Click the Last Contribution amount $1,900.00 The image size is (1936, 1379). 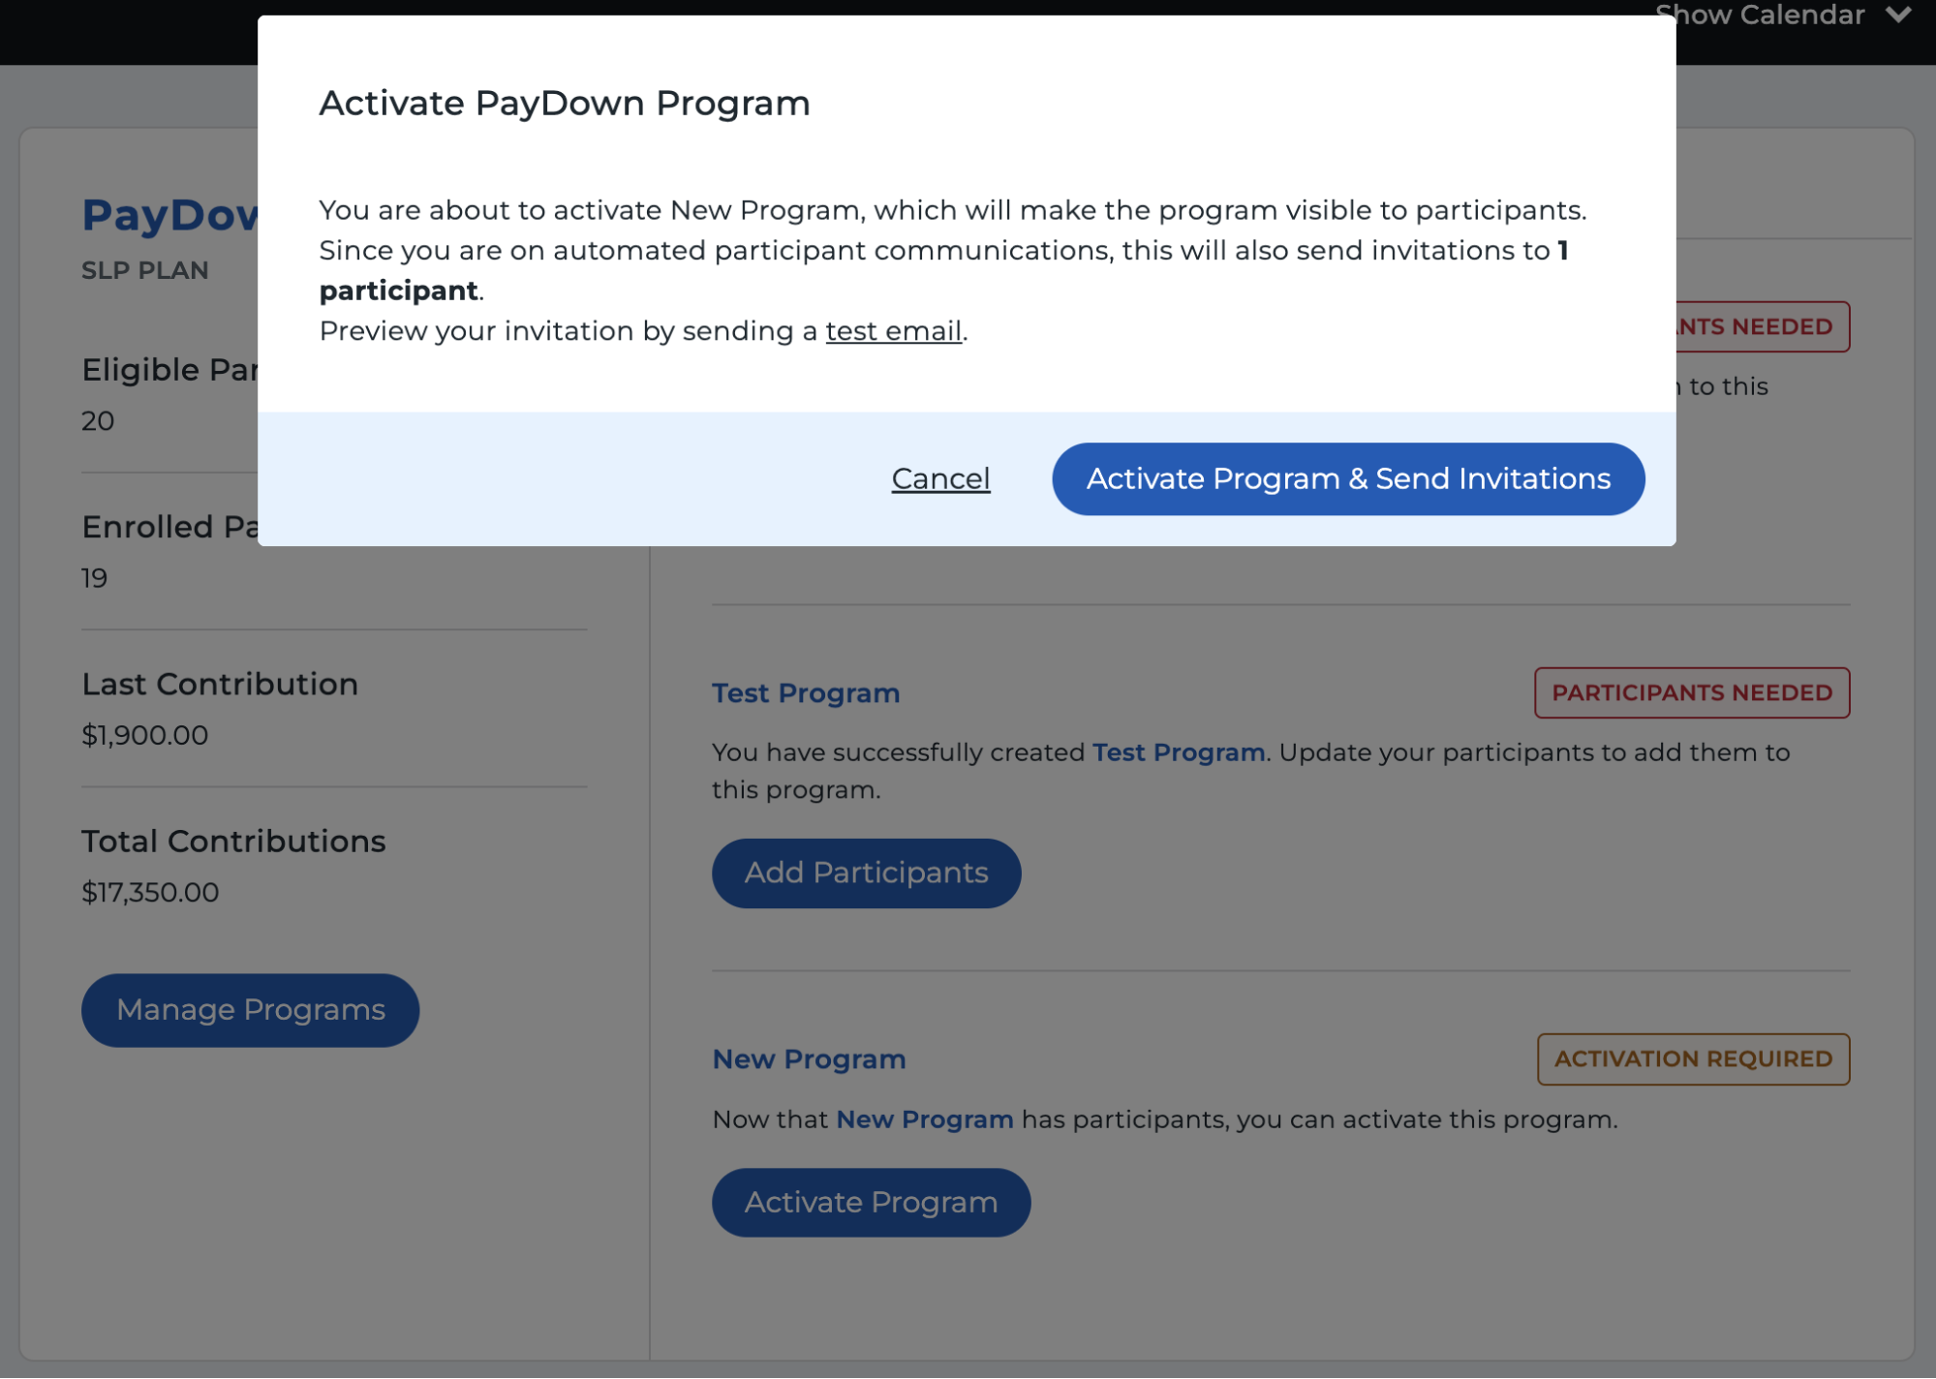144,735
